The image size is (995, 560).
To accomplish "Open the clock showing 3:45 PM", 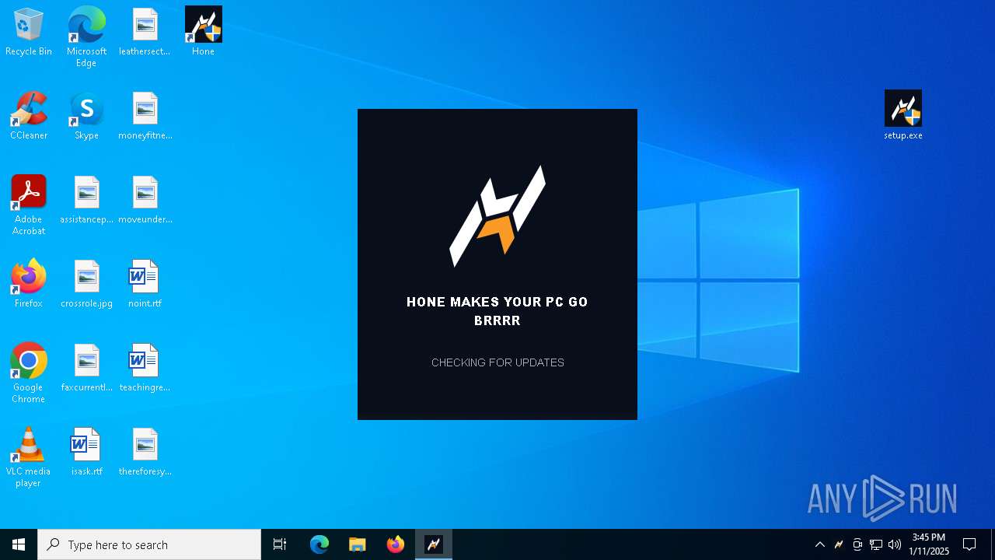I will click(929, 544).
